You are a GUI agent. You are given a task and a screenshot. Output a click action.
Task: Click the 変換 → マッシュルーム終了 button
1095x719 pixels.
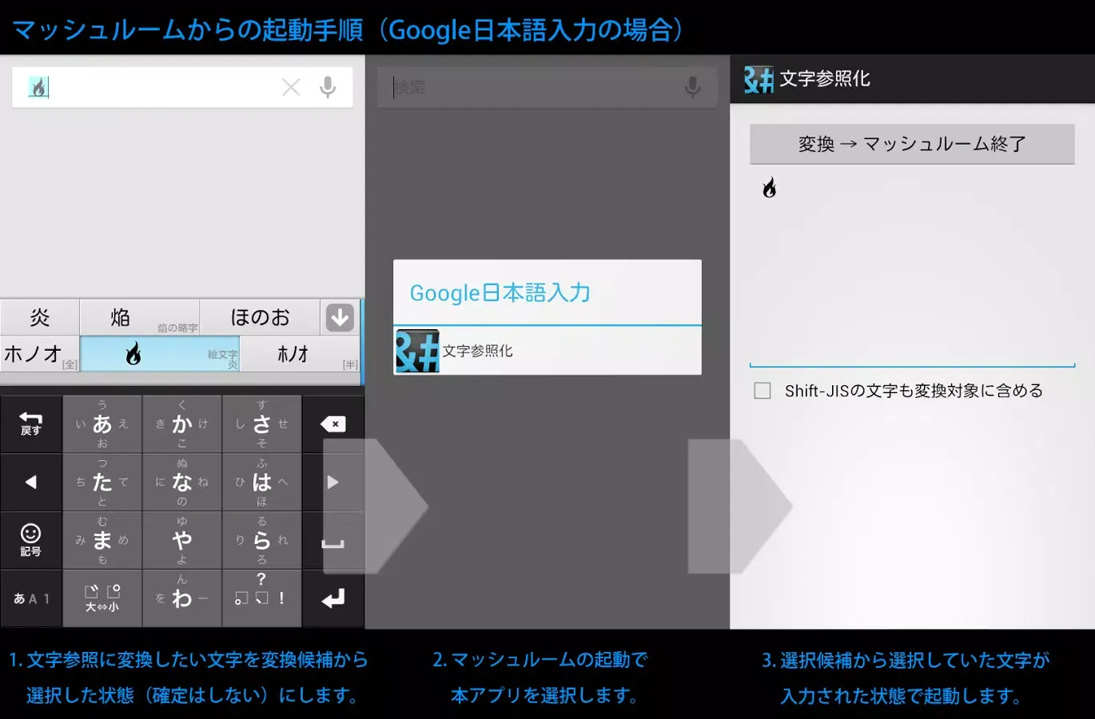(912, 144)
